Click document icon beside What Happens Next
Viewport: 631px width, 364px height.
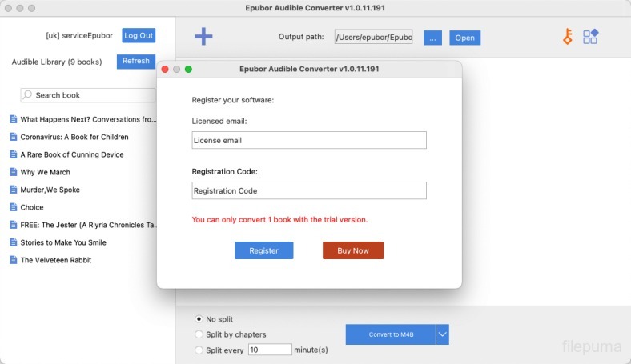pos(14,119)
